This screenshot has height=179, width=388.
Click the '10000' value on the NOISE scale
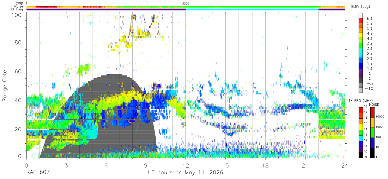[380, 117]
